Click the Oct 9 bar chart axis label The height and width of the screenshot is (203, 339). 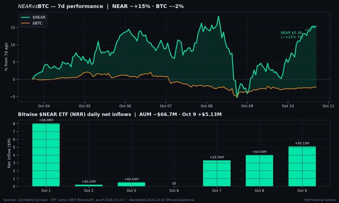tap(302, 191)
